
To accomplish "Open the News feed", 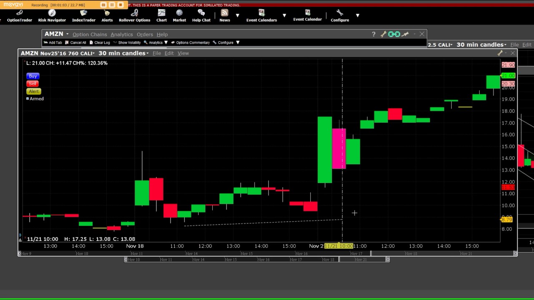I will pyautogui.click(x=224, y=16).
